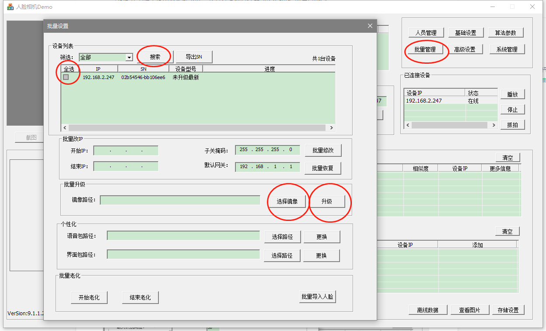
Task: Start aging with 开始老化 button
Action: [89, 297]
